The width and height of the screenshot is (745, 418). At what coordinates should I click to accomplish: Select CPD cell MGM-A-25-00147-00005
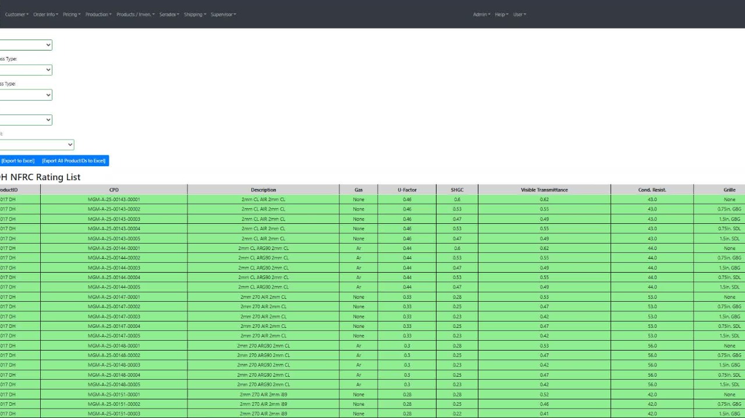click(114, 336)
